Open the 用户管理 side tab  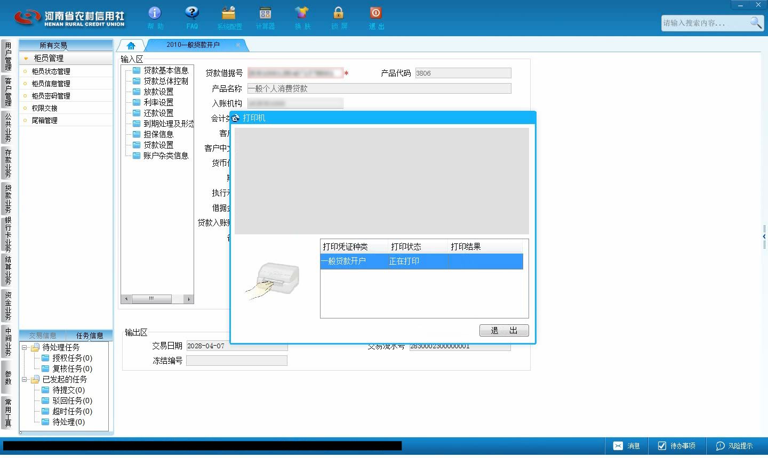pyautogui.click(x=8, y=56)
